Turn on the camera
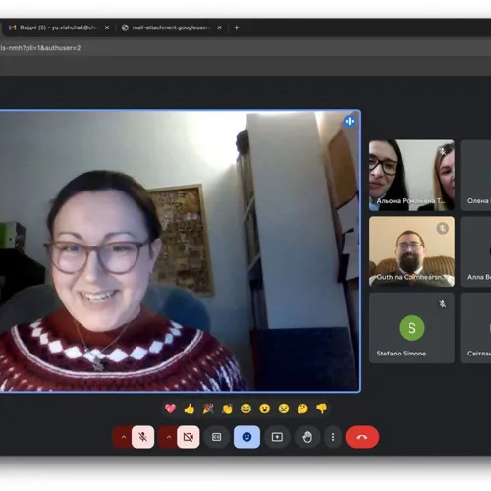Viewport: 491px width, 491px height. click(189, 437)
